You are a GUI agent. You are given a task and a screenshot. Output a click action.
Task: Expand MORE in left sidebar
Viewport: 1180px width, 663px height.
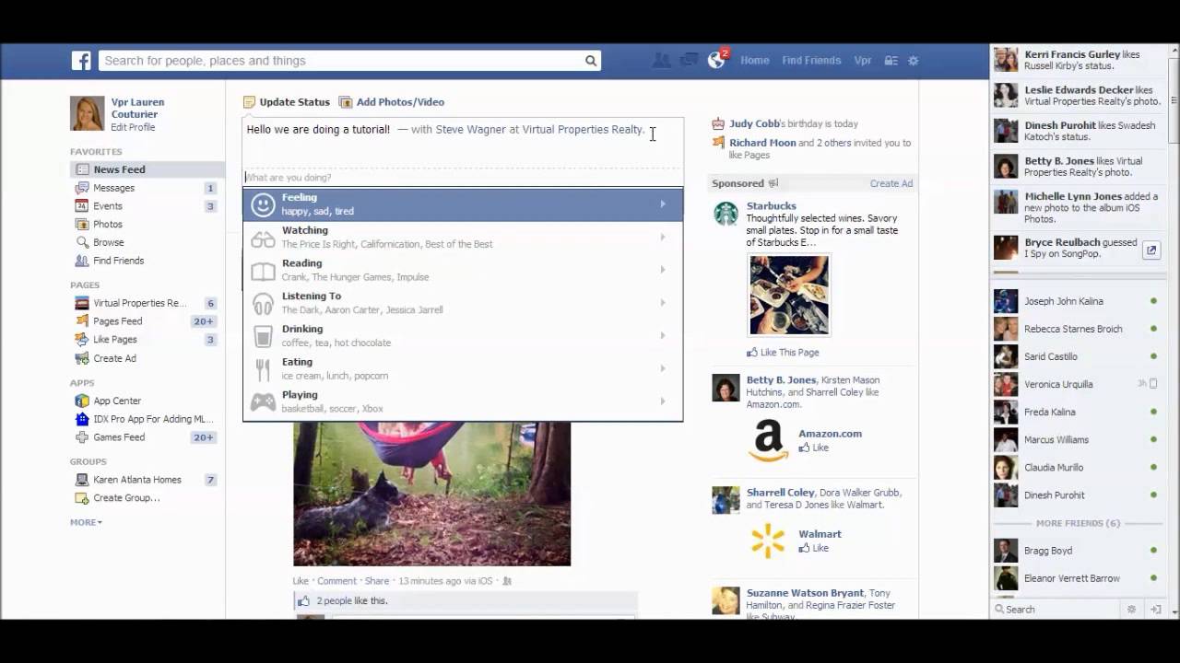pos(86,522)
